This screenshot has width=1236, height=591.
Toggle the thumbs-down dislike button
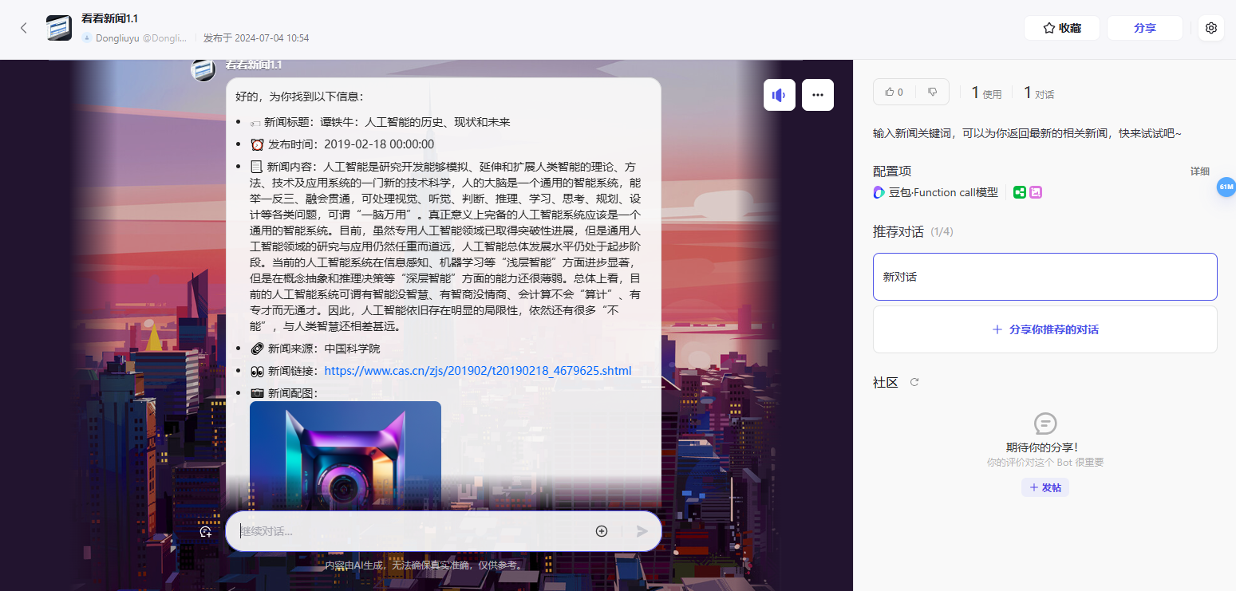tap(932, 92)
